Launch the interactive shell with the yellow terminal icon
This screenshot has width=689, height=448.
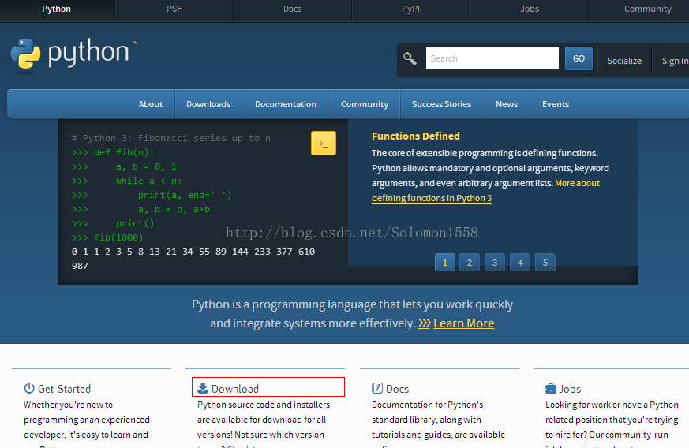click(324, 144)
